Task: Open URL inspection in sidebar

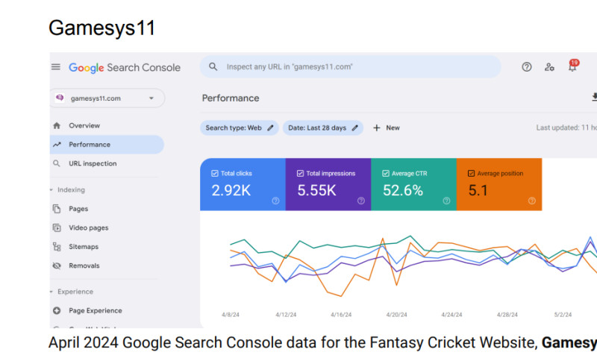Action: pyautogui.click(x=93, y=164)
